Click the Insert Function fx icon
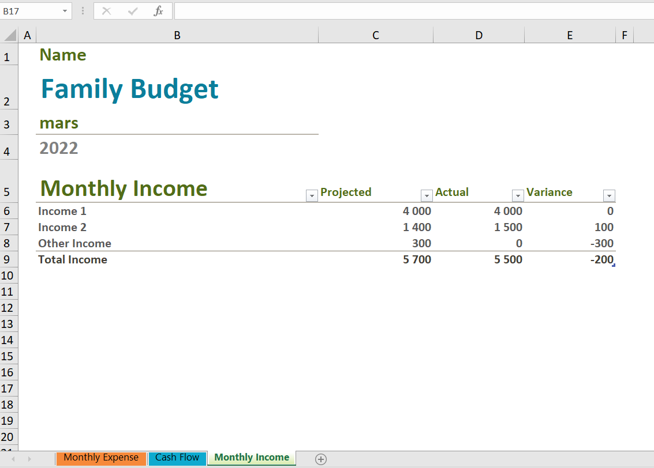654x468 pixels. (x=158, y=11)
